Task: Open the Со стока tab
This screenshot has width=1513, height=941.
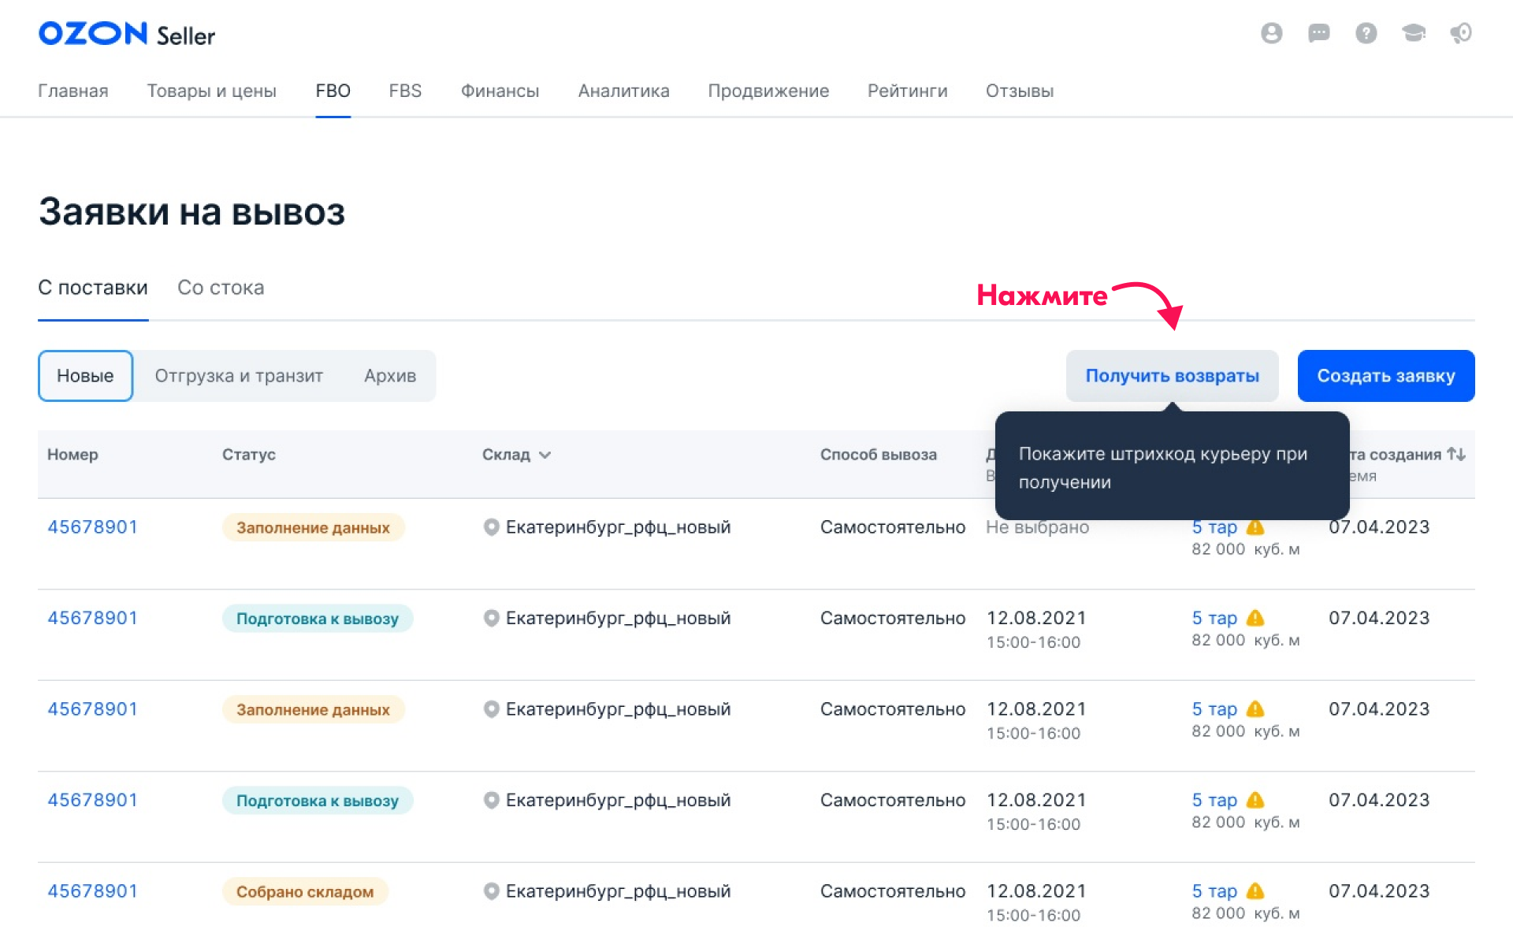Action: pyautogui.click(x=221, y=288)
